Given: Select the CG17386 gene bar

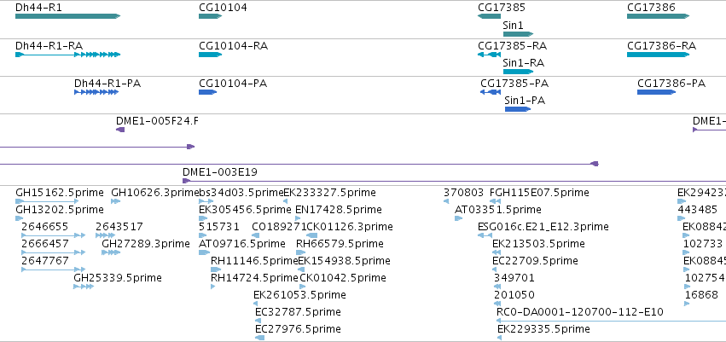Looking at the screenshot, I should tap(657, 17).
